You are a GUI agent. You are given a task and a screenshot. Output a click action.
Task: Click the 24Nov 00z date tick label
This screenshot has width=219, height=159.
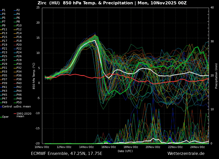pos(197,147)
